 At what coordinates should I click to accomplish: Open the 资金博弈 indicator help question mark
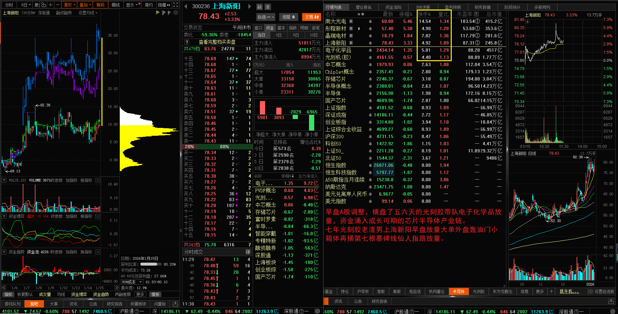tap(4, 217)
